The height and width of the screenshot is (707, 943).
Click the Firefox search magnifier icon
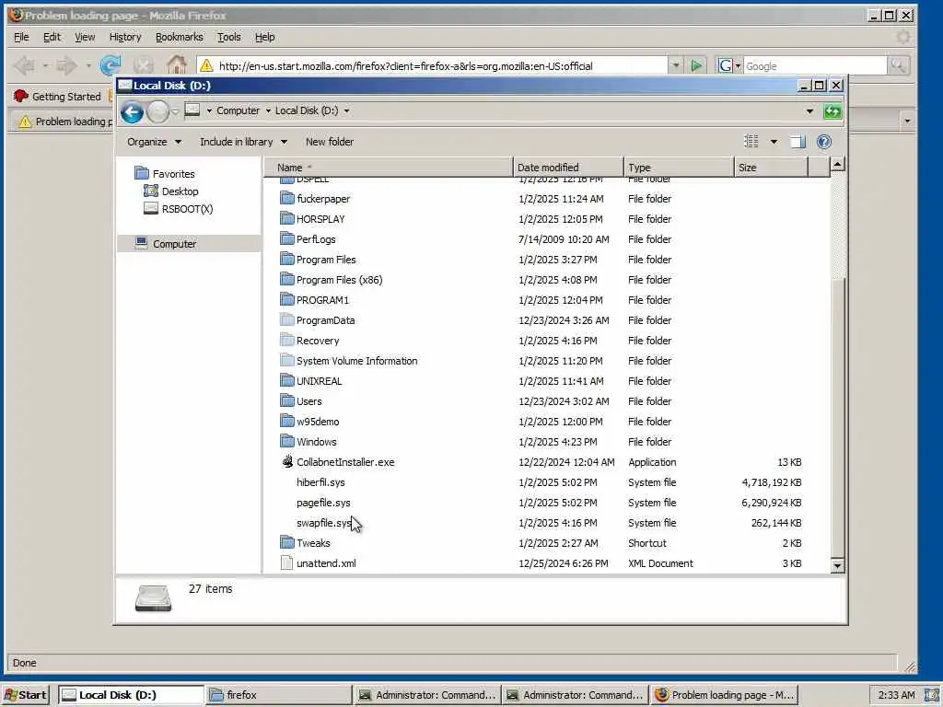(898, 65)
